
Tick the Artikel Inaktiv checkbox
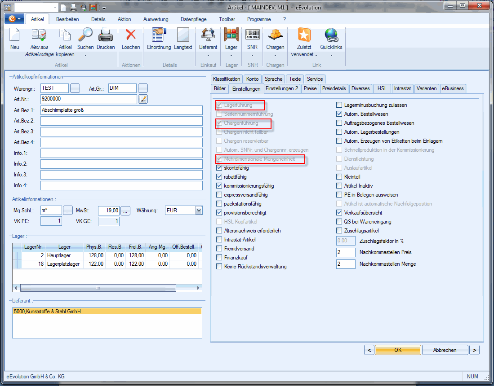[x=340, y=186]
